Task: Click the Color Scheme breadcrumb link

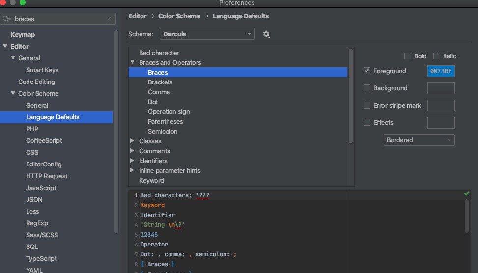Action: [179, 16]
